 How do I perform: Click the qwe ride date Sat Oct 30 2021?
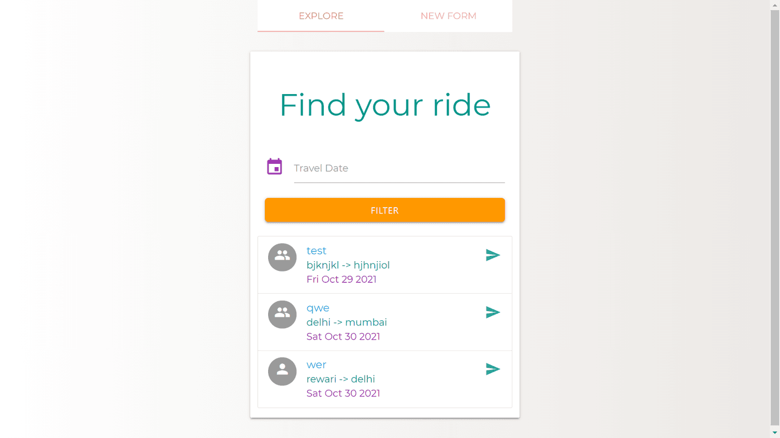coord(343,336)
